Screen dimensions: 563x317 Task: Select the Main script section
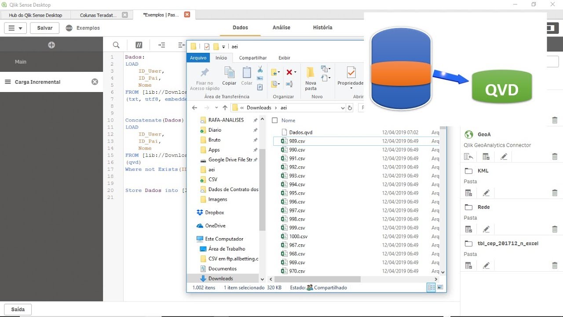tap(51, 62)
